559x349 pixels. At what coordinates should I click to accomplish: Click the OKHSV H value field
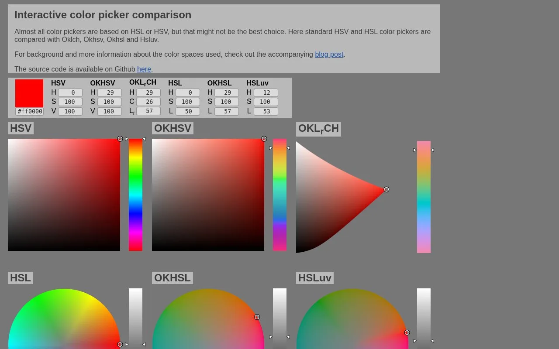[x=110, y=92]
